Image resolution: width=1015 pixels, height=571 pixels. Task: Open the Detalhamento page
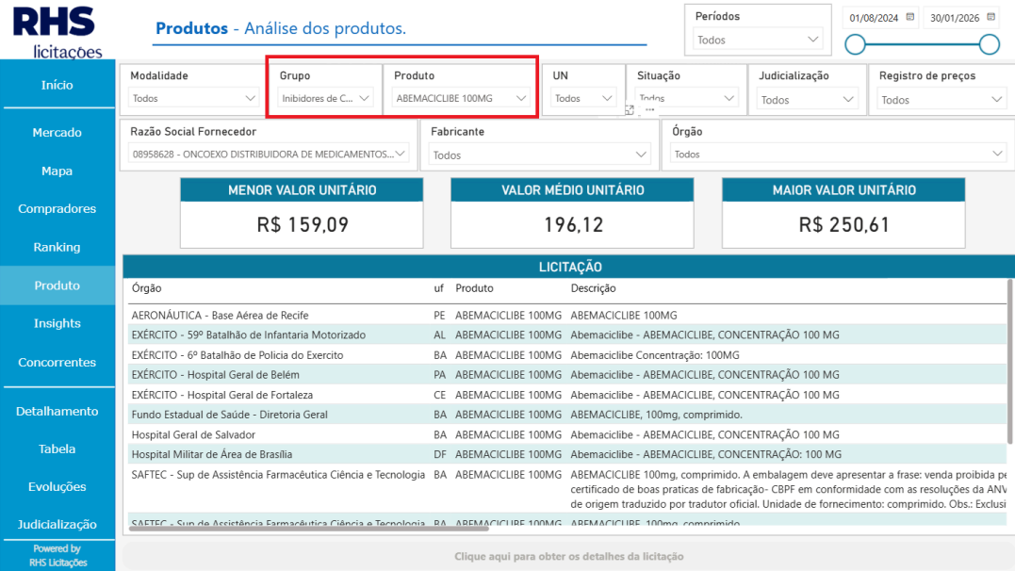[x=57, y=411]
